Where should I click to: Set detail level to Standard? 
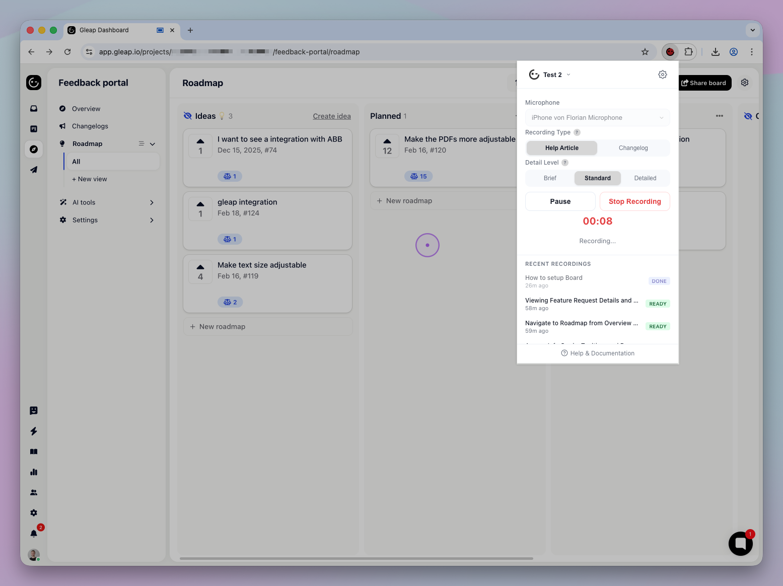click(598, 178)
